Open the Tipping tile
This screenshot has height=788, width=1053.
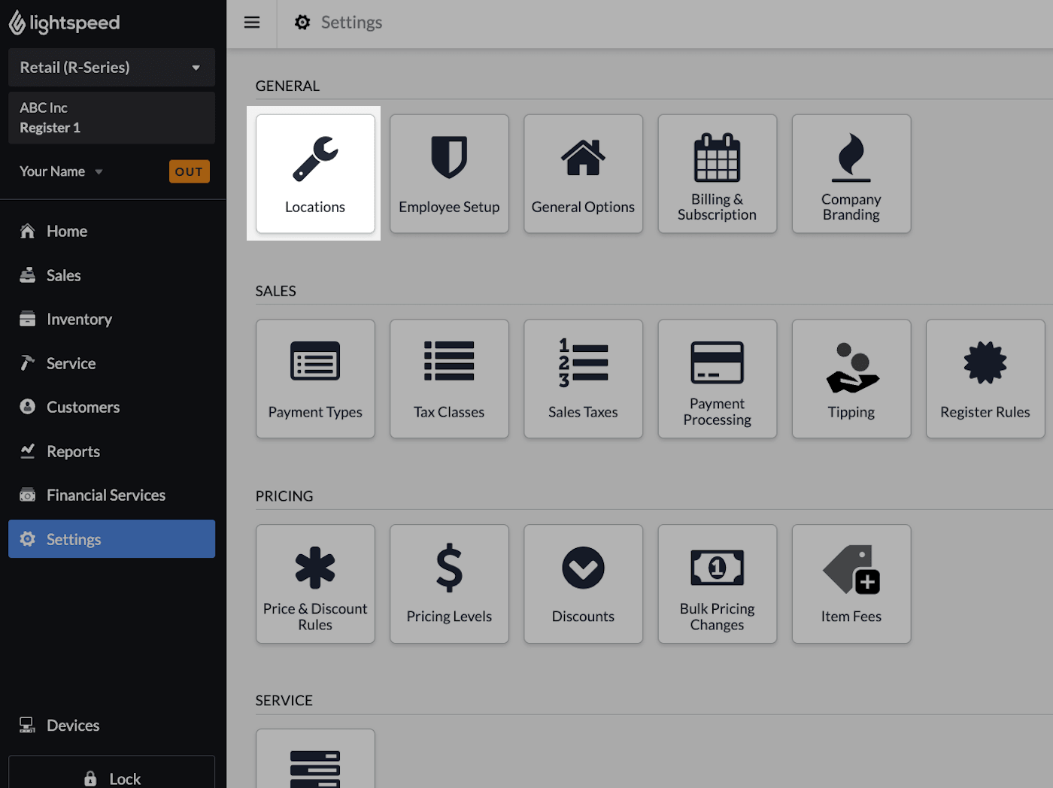[851, 379]
